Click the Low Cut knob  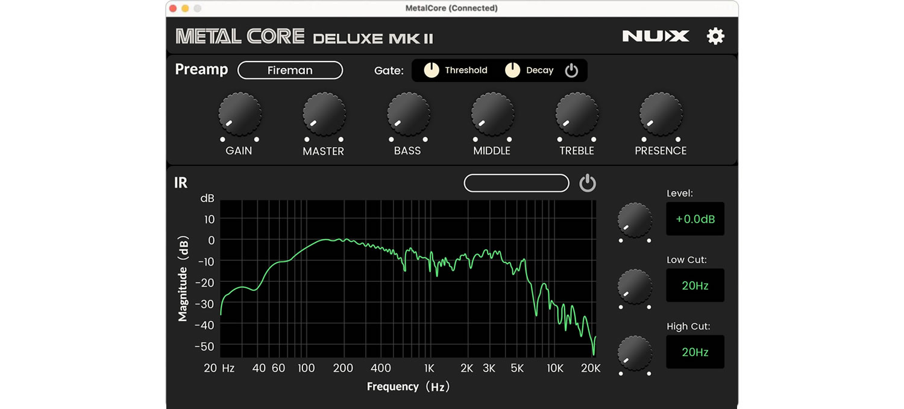click(635, 286)
